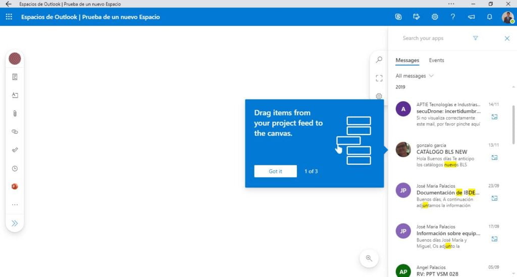The height and width of the screenshot is (277, 517).
Task: Show more sidebar tools via ellipsis
Action: click(15, 205)
